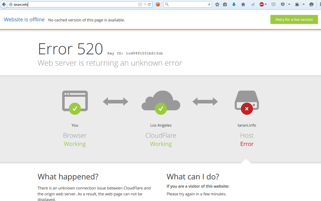Click the host server error icon

247,102
